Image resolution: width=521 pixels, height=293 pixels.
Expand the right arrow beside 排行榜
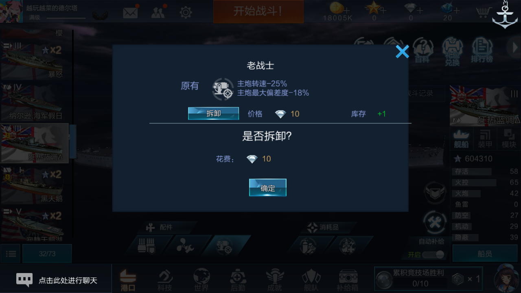pos(514,48)
